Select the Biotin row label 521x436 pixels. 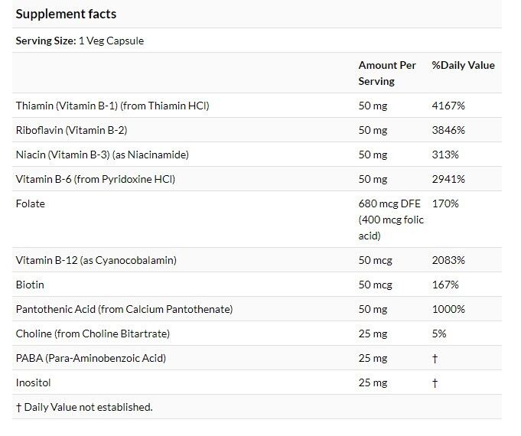point(30,285)
